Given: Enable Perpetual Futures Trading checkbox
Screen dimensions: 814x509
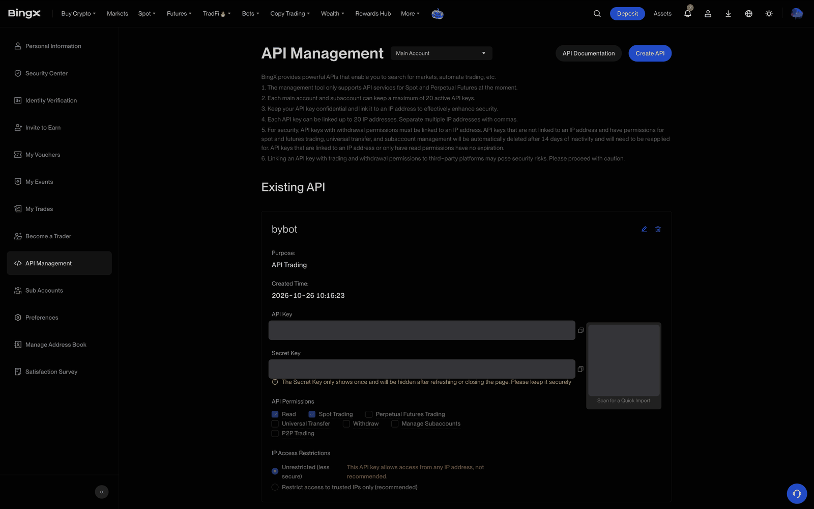Looking at the screenshot, I should 369,414.
